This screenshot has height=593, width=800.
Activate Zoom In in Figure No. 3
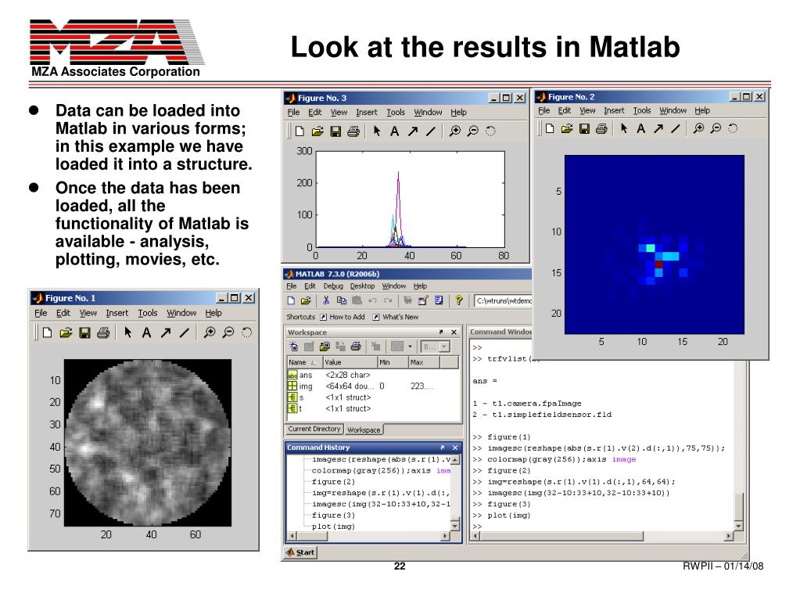click(x=454, y=131)
